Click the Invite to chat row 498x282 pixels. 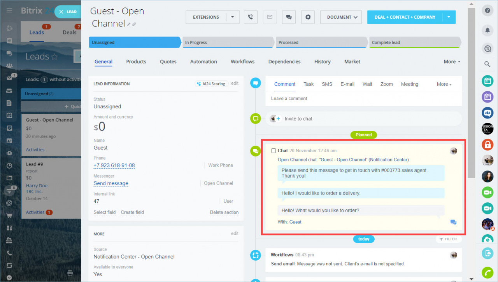[364, 119]
